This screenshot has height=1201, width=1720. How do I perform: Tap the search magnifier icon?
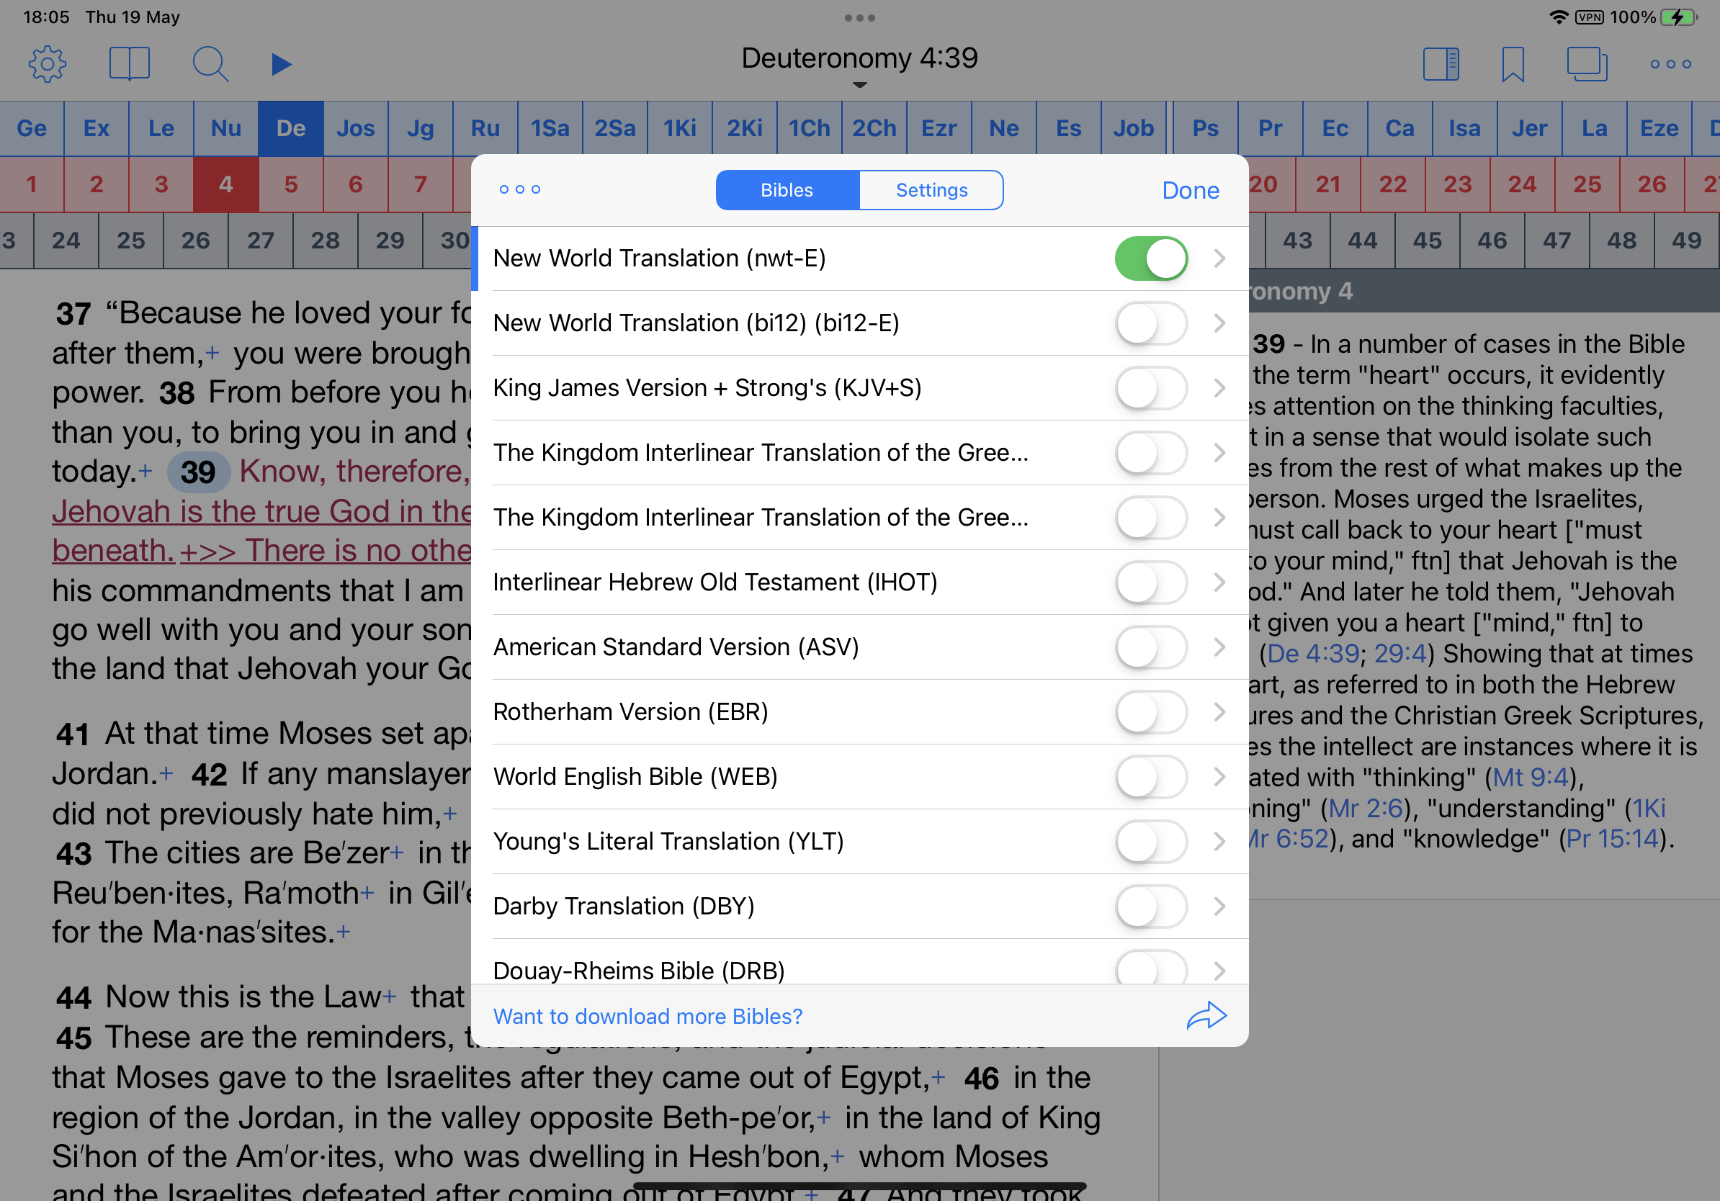pyautogui.click(x=210, y=63)
